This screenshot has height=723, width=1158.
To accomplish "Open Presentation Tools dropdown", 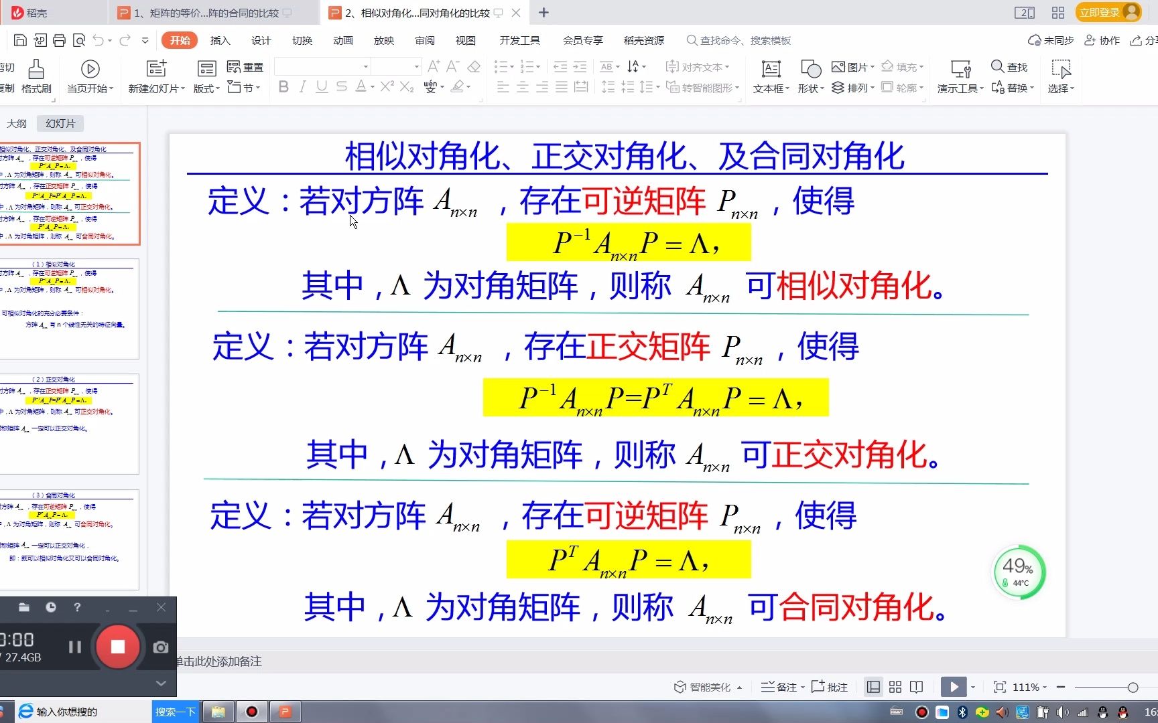I will pyautogui.click(x=960, y=77).
